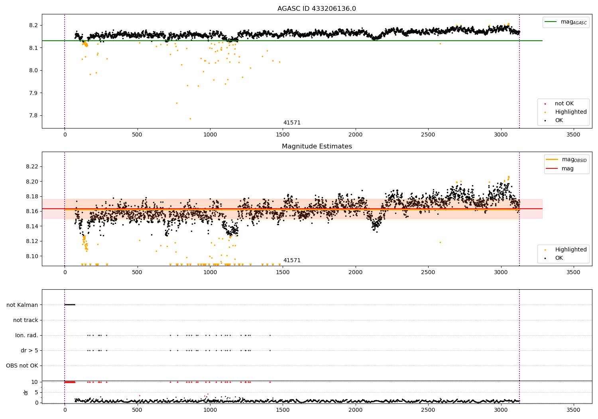Click the isolated orange point near x=2580 in middle plot

[x=440, y=242]
